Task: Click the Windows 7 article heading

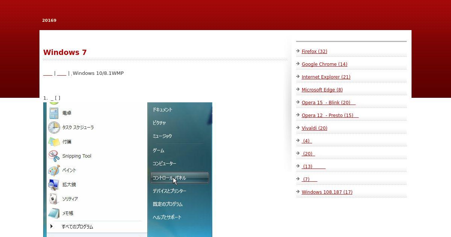Action: [65, 52]
